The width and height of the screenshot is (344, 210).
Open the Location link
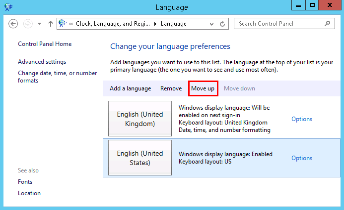[29, 193]
